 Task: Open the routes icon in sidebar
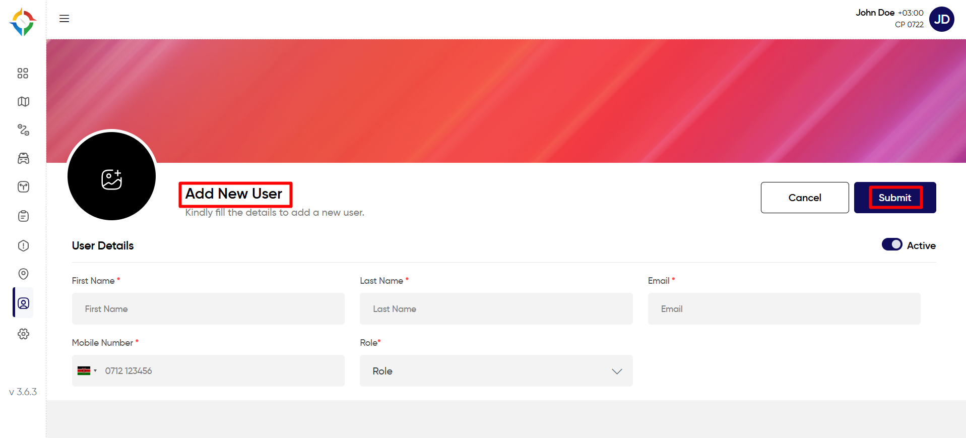pyautogui.click(x=23, y=130)
